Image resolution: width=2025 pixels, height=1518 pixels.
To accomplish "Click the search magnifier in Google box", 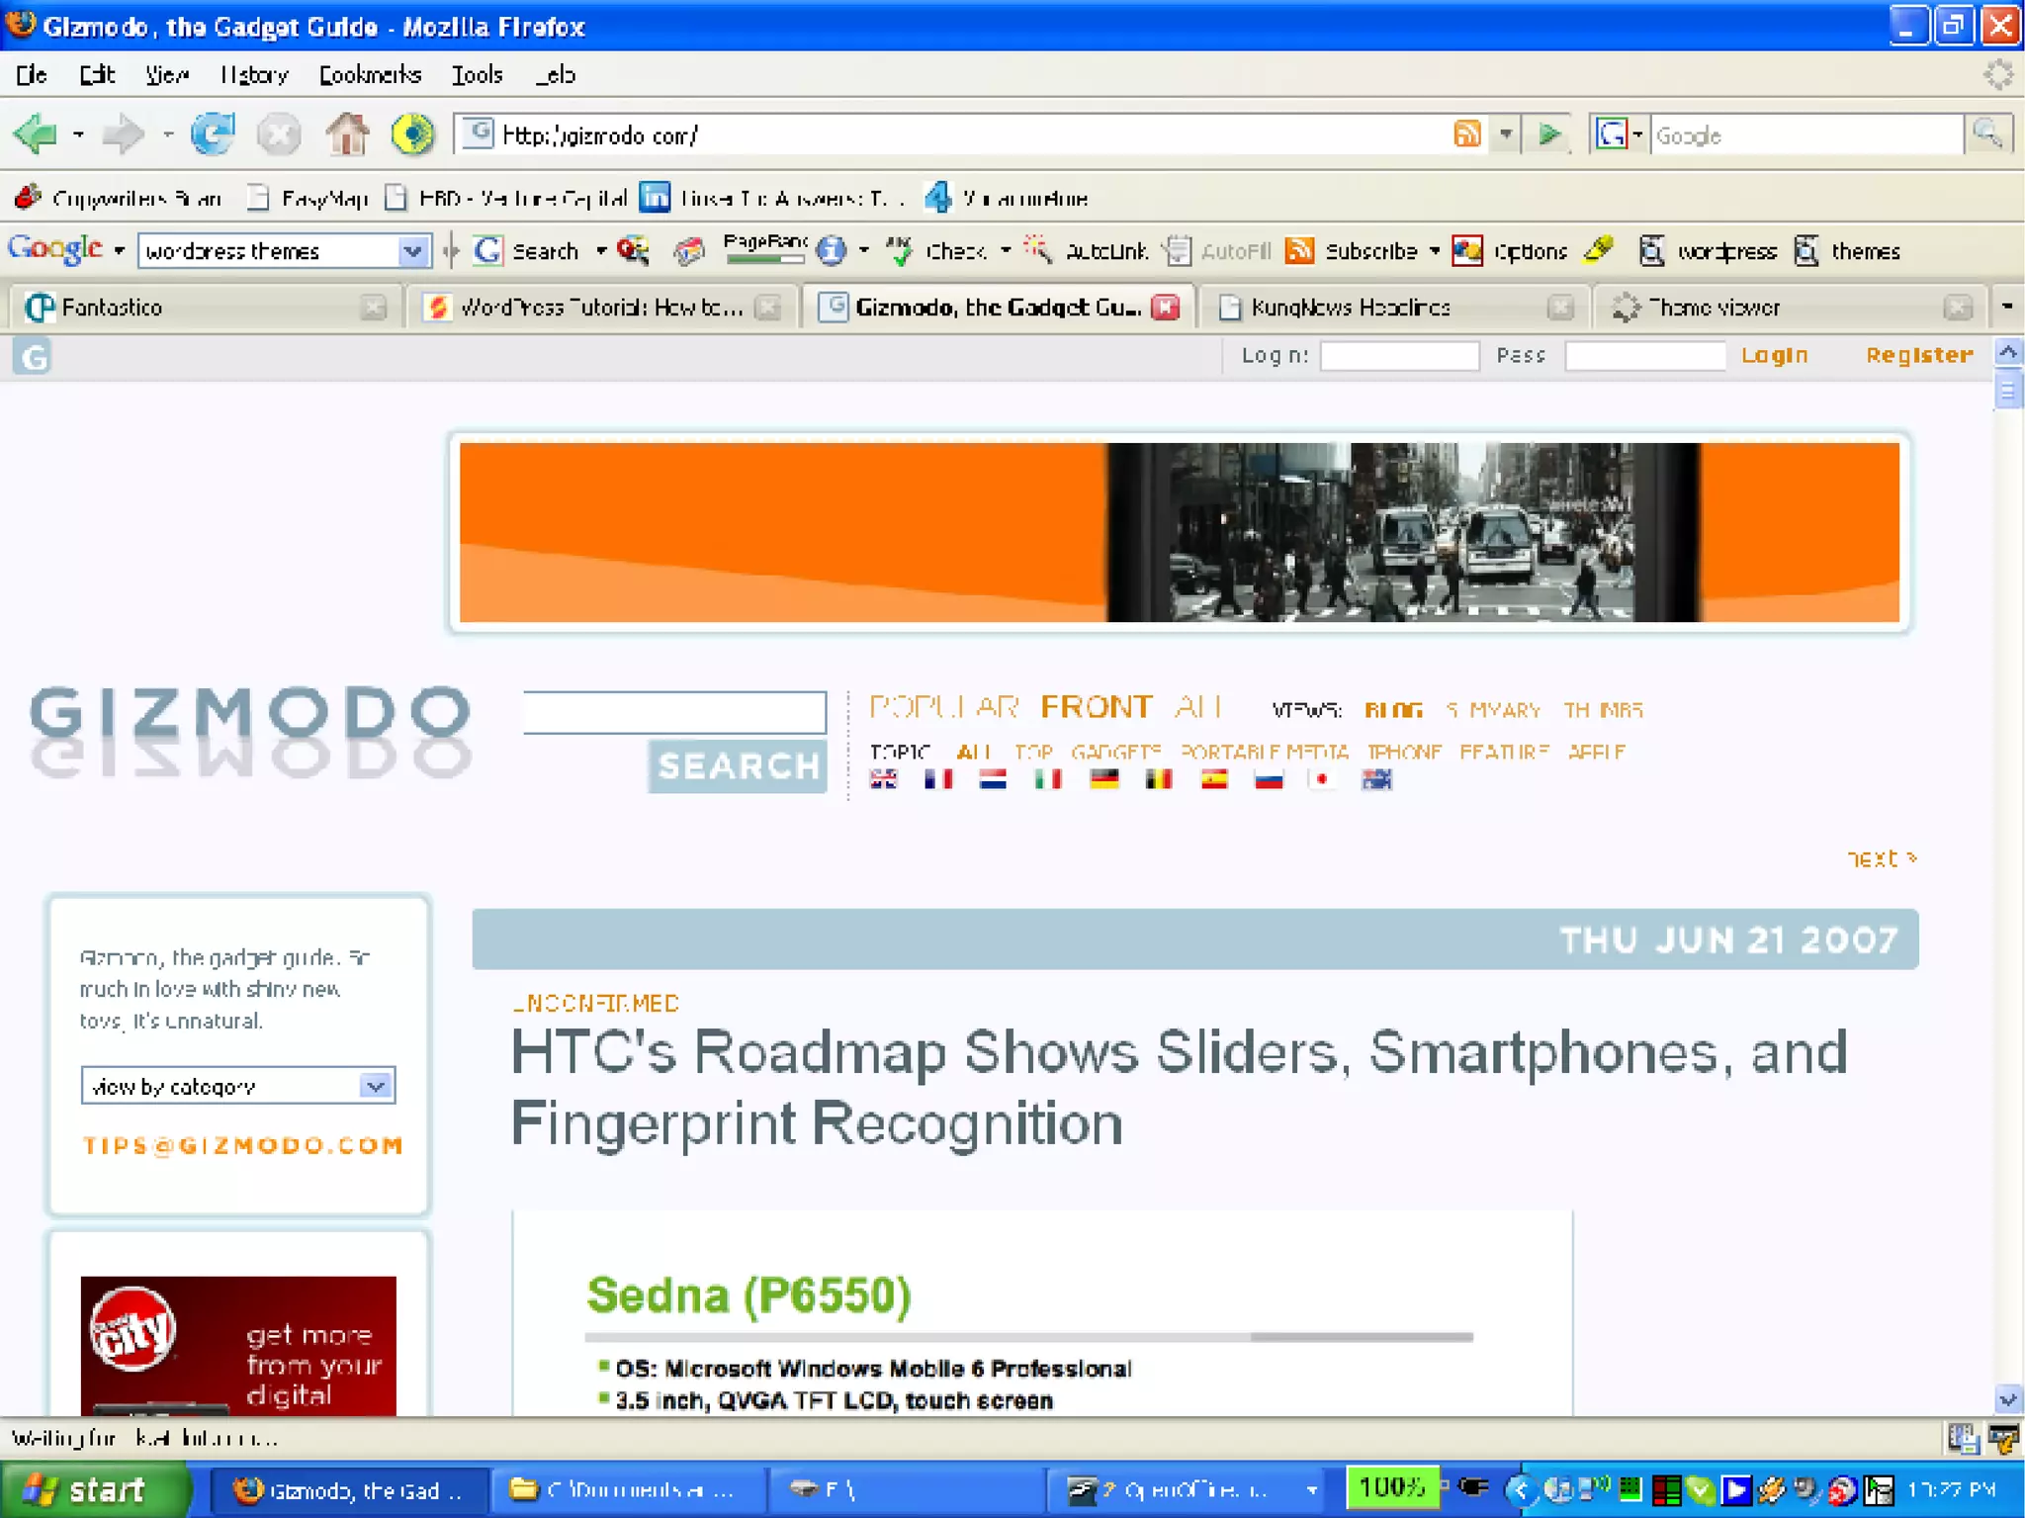I will 1987,134.
